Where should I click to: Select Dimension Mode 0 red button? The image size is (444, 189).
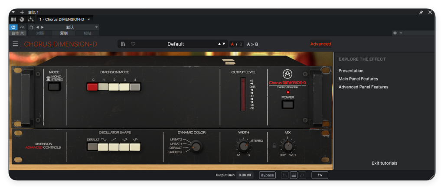click(92, 87)
